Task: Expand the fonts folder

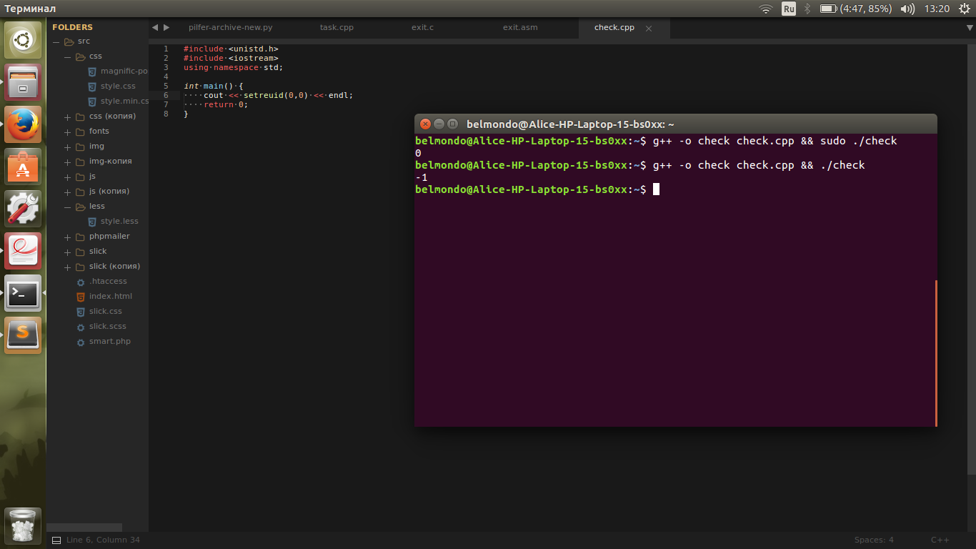Action: coord(67,132)
